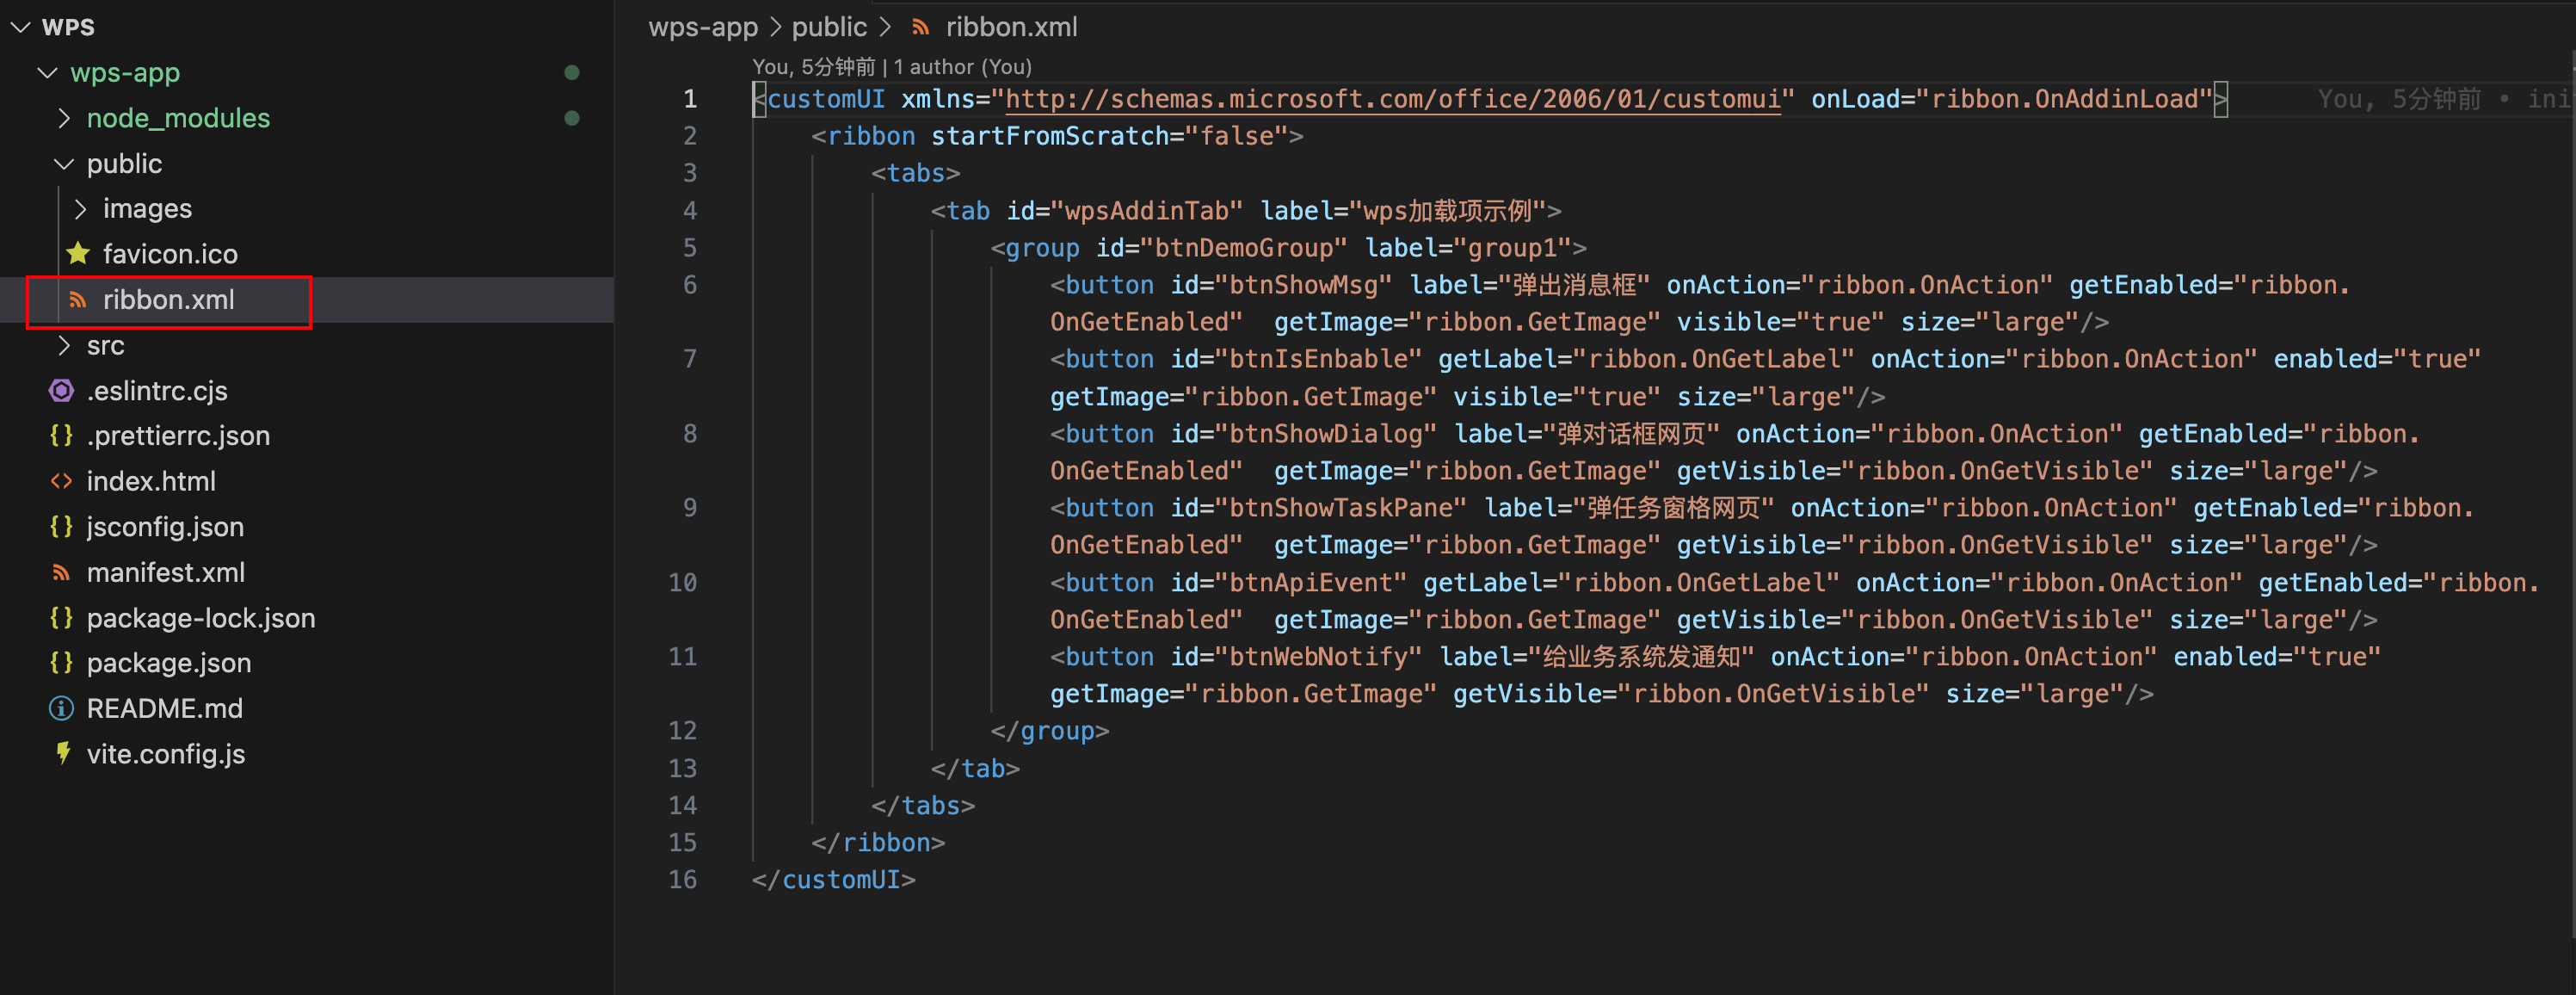Select public in the breadcrumb path
Viewport: 2576px width, 995px height.
pyautogui.click(x=829, y=27)
